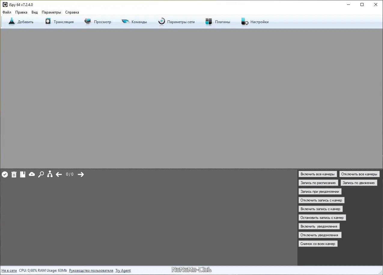Click the Добавить toolbar icon
The width and height of the screenshot is (383, 275).
coord(12,22)
